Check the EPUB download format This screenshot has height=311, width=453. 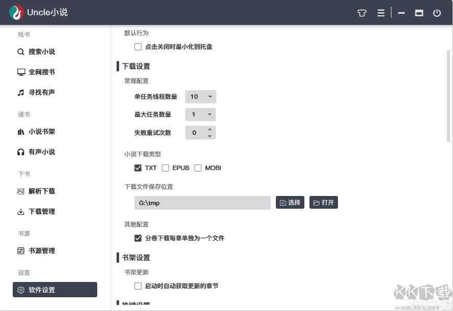pos(165,167)
